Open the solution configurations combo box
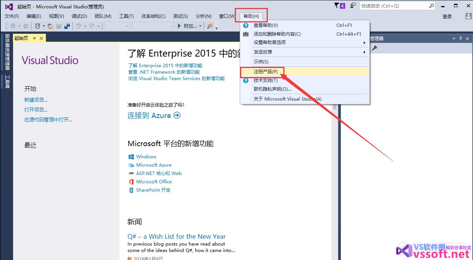Screen dimensions: 473x260 (x=117, y=26)
